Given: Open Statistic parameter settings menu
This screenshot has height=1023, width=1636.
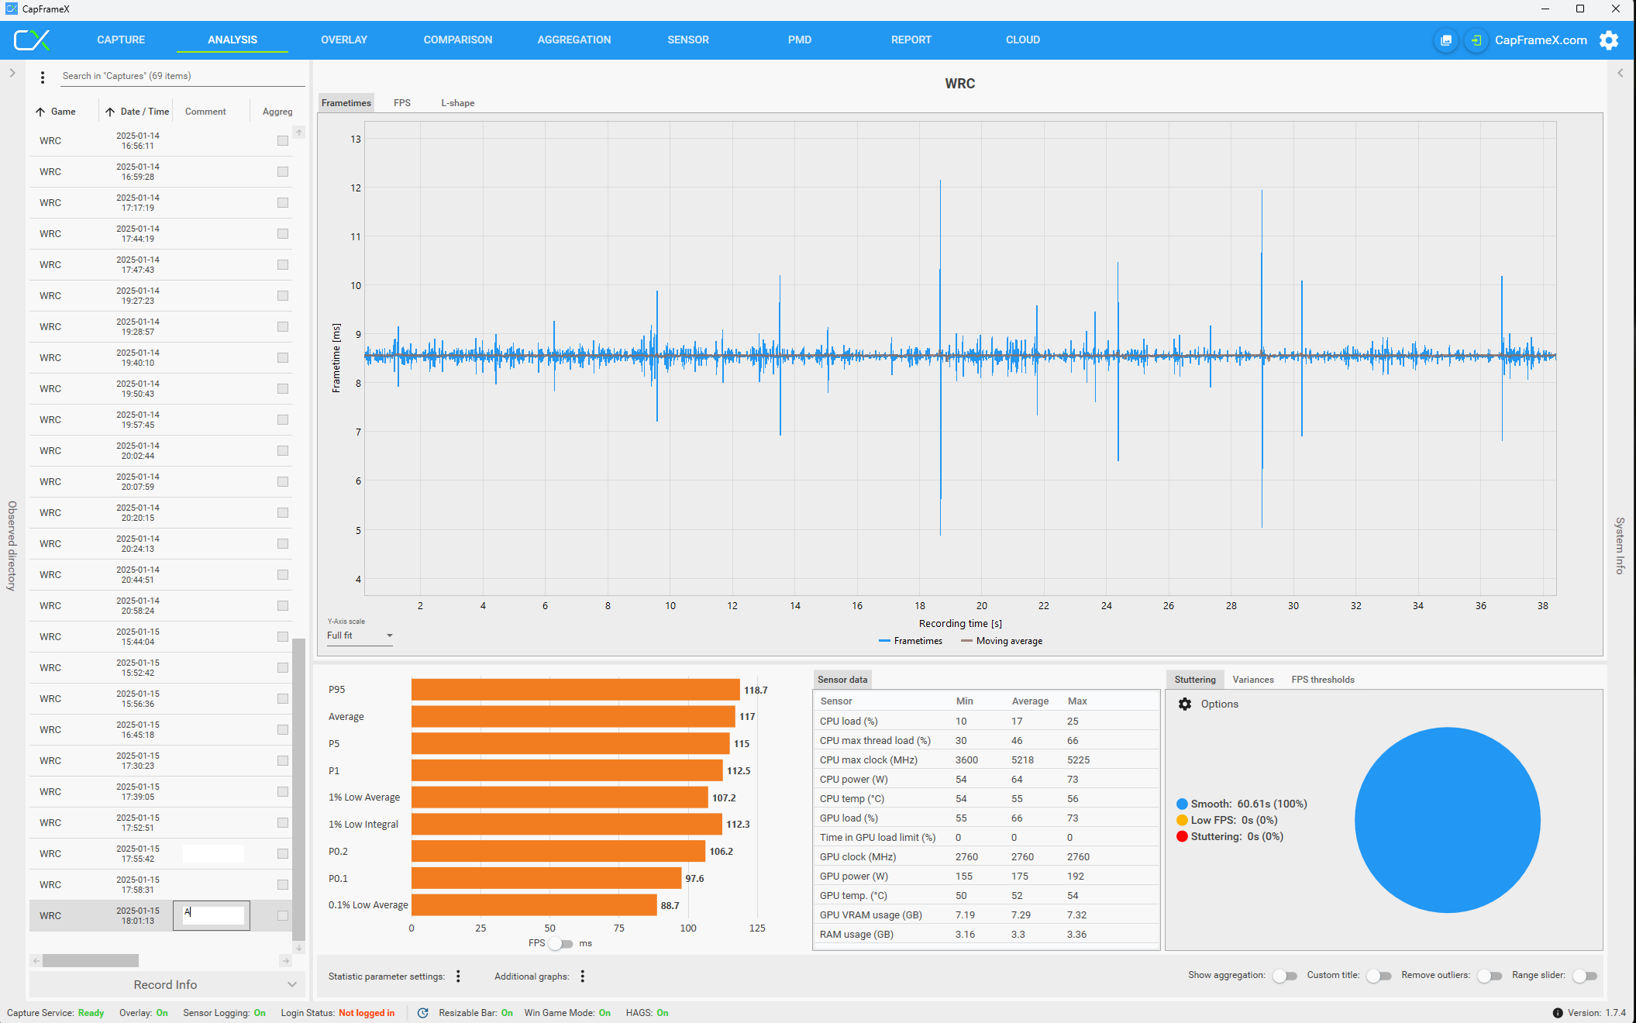Looking at the screenshot, I should coord(458,976).
